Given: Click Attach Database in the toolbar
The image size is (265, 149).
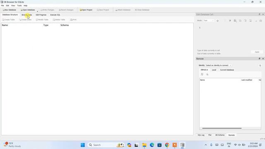Looking at the screenshot, I should (x=123, y=10).
